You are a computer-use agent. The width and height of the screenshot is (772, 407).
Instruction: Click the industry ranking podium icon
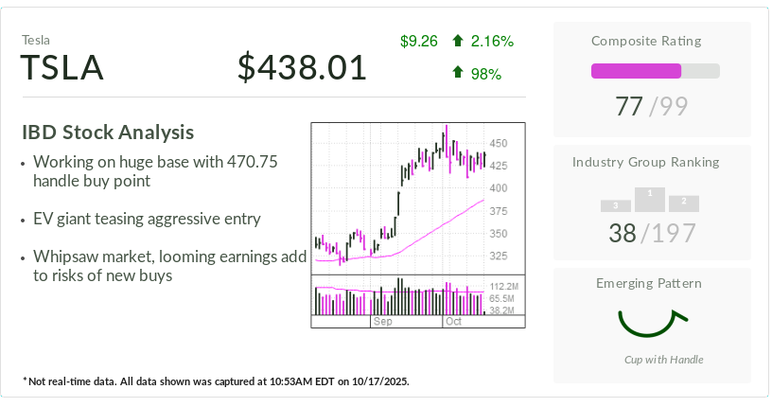(x=650, y=199)
